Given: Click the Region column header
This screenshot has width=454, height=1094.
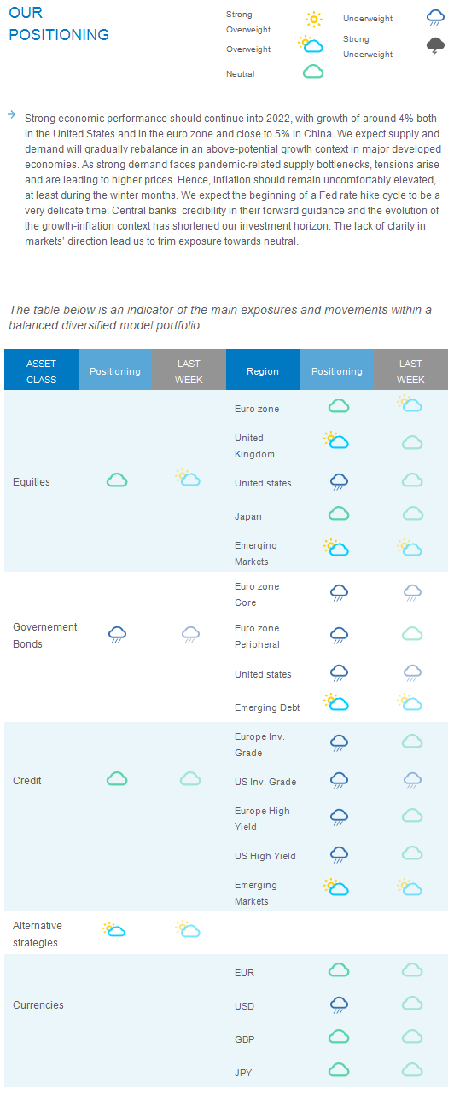Looking at the screenshot, I should coord(263,371).
